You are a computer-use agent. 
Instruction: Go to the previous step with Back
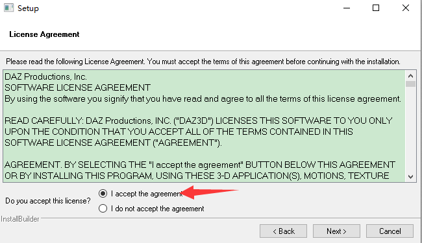(x=283, y=231)
